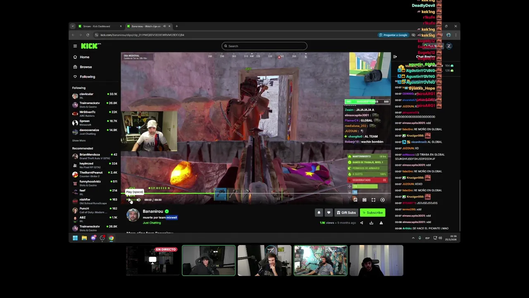The image size is (529, 298).
Task: Click the ESP language indicator in tray
Action: coord(427,238)
